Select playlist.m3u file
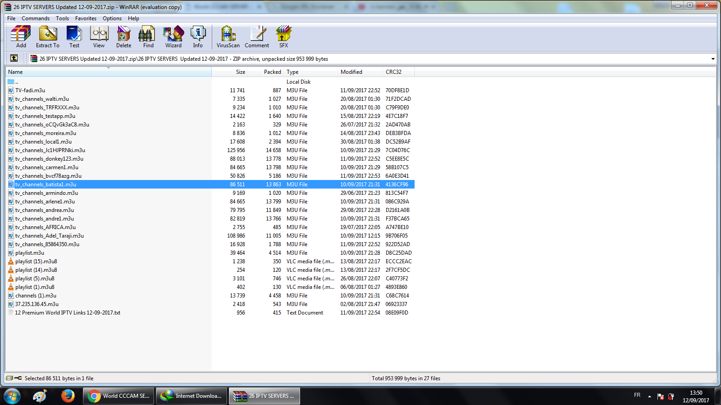Image resolution: width=721 pixels, height=405 pixels. click(30, 253)
